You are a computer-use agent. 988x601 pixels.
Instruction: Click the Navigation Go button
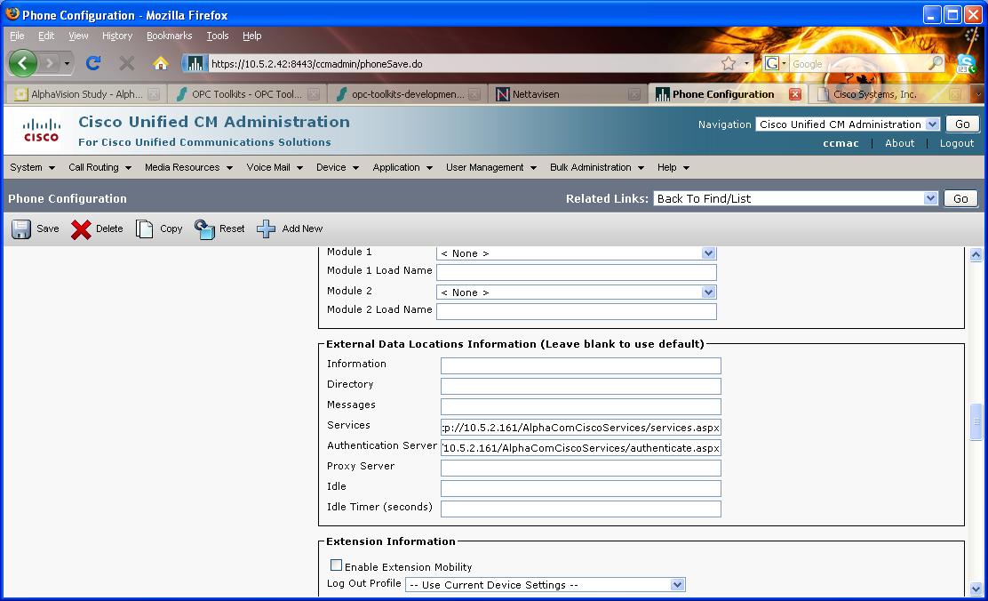[x=962, y=124]
